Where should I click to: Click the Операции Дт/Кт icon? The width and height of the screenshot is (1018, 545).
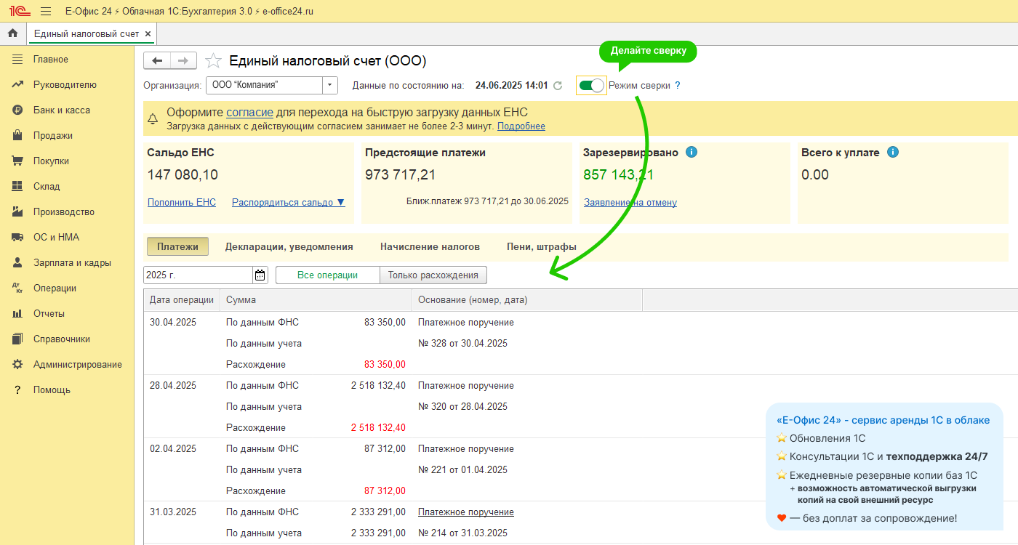[17, 288]
